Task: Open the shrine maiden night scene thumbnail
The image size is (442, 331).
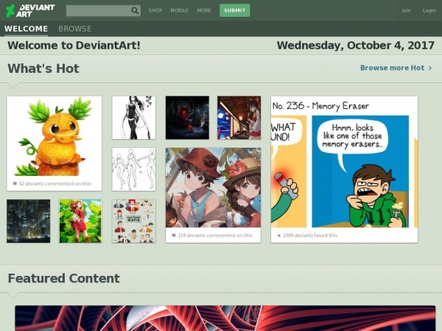Action: click(x=239, y=118)
